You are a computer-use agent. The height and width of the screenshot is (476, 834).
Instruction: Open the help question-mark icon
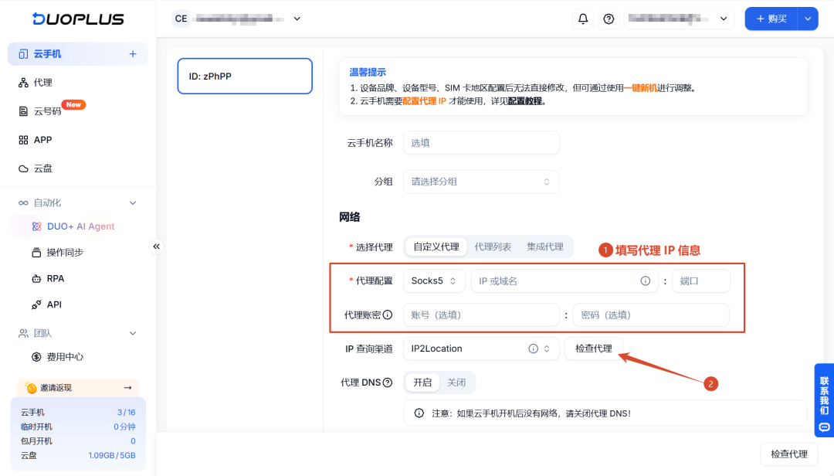pos(609,19)
